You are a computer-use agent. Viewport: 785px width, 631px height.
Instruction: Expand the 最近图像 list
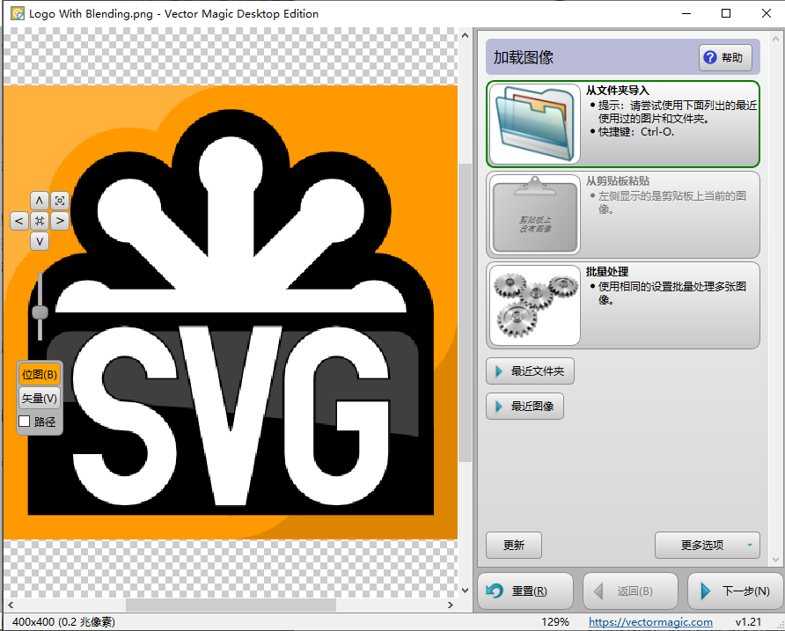525,406
